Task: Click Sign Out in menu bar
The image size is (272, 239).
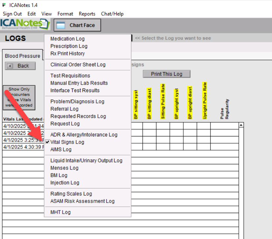Action: point(12,14)
